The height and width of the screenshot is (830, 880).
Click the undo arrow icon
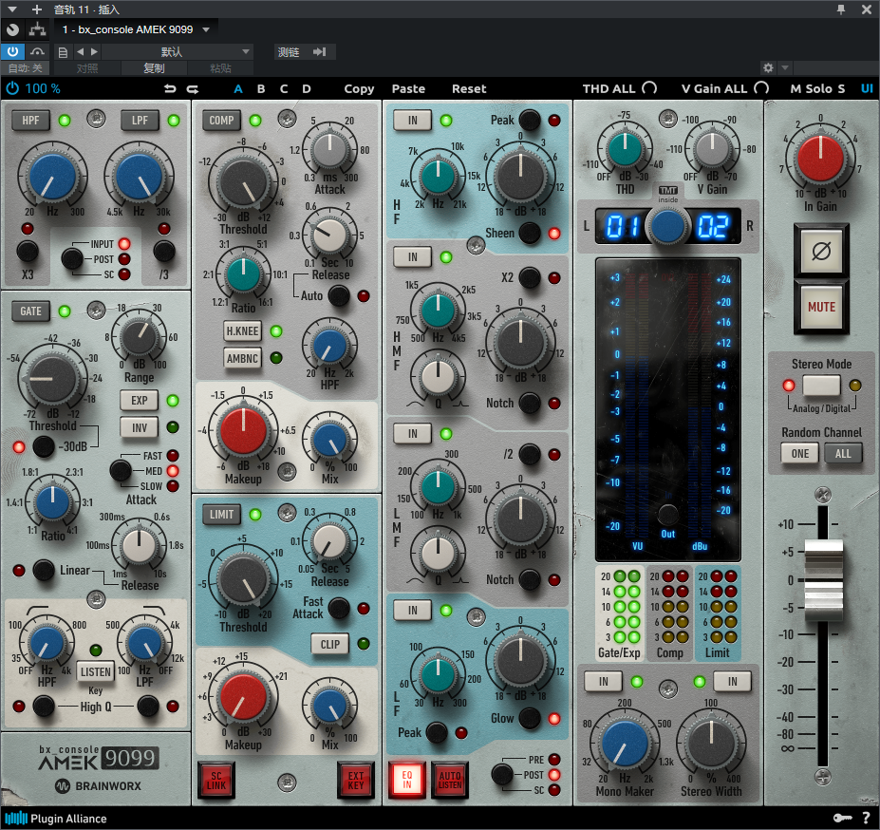(x=170, y=88)
